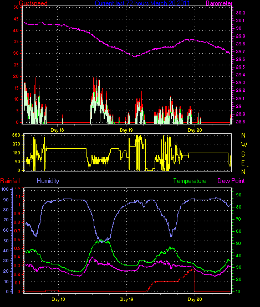Click Day 19 marker on gust chart

pyautogui.click(x=126, y=130)
